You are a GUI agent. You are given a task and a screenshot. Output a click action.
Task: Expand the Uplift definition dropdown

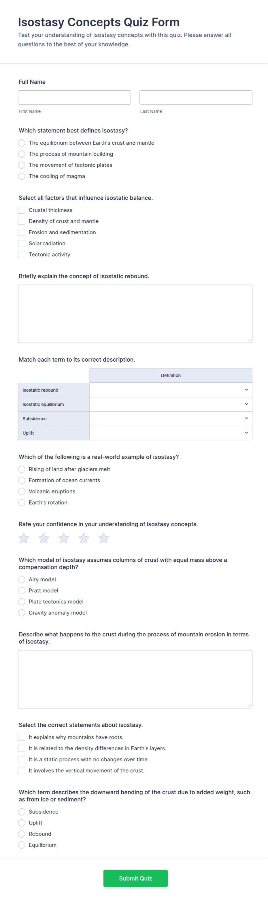[171, 433]
